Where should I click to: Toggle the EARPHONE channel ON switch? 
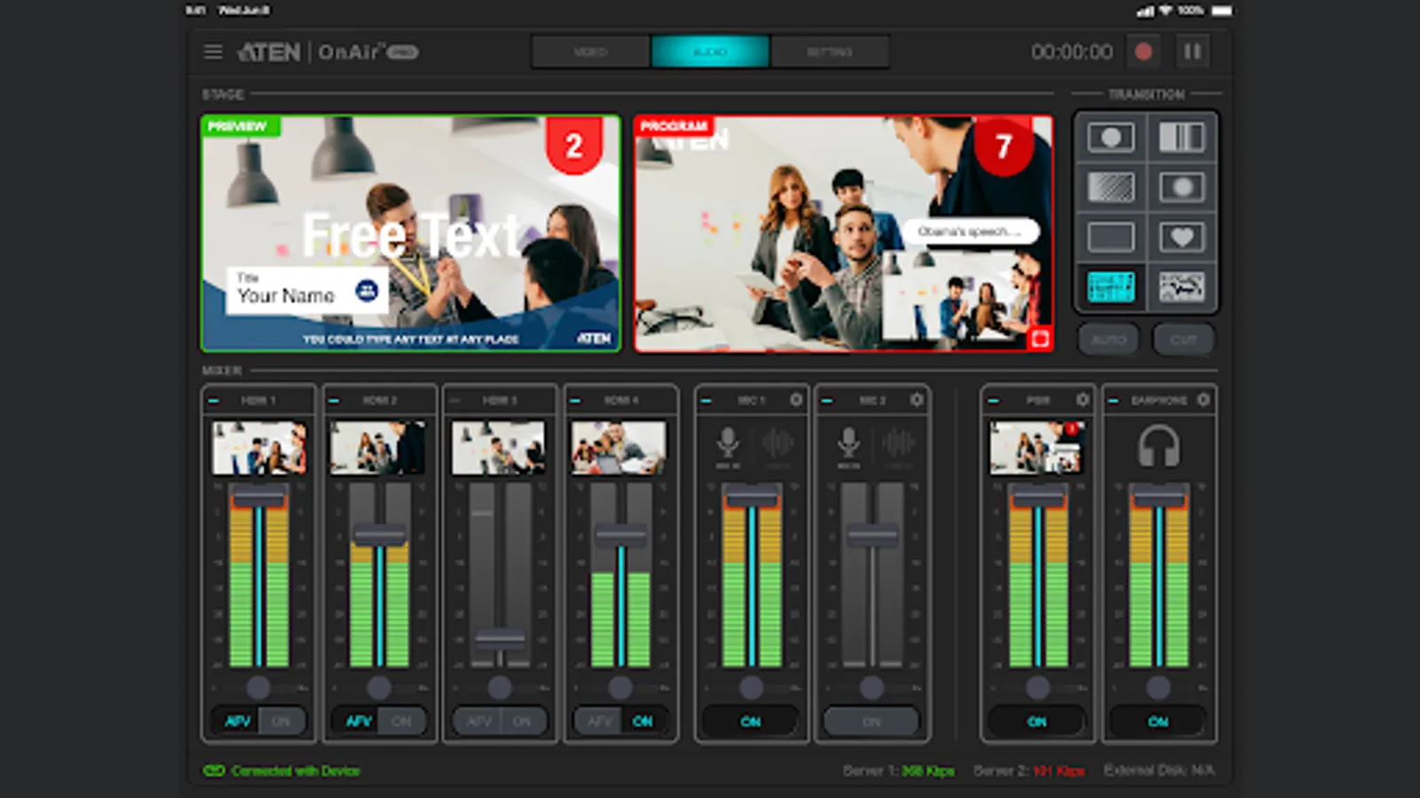(x=1158, y=722)
